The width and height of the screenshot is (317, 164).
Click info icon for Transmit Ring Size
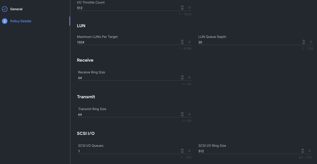189,114
